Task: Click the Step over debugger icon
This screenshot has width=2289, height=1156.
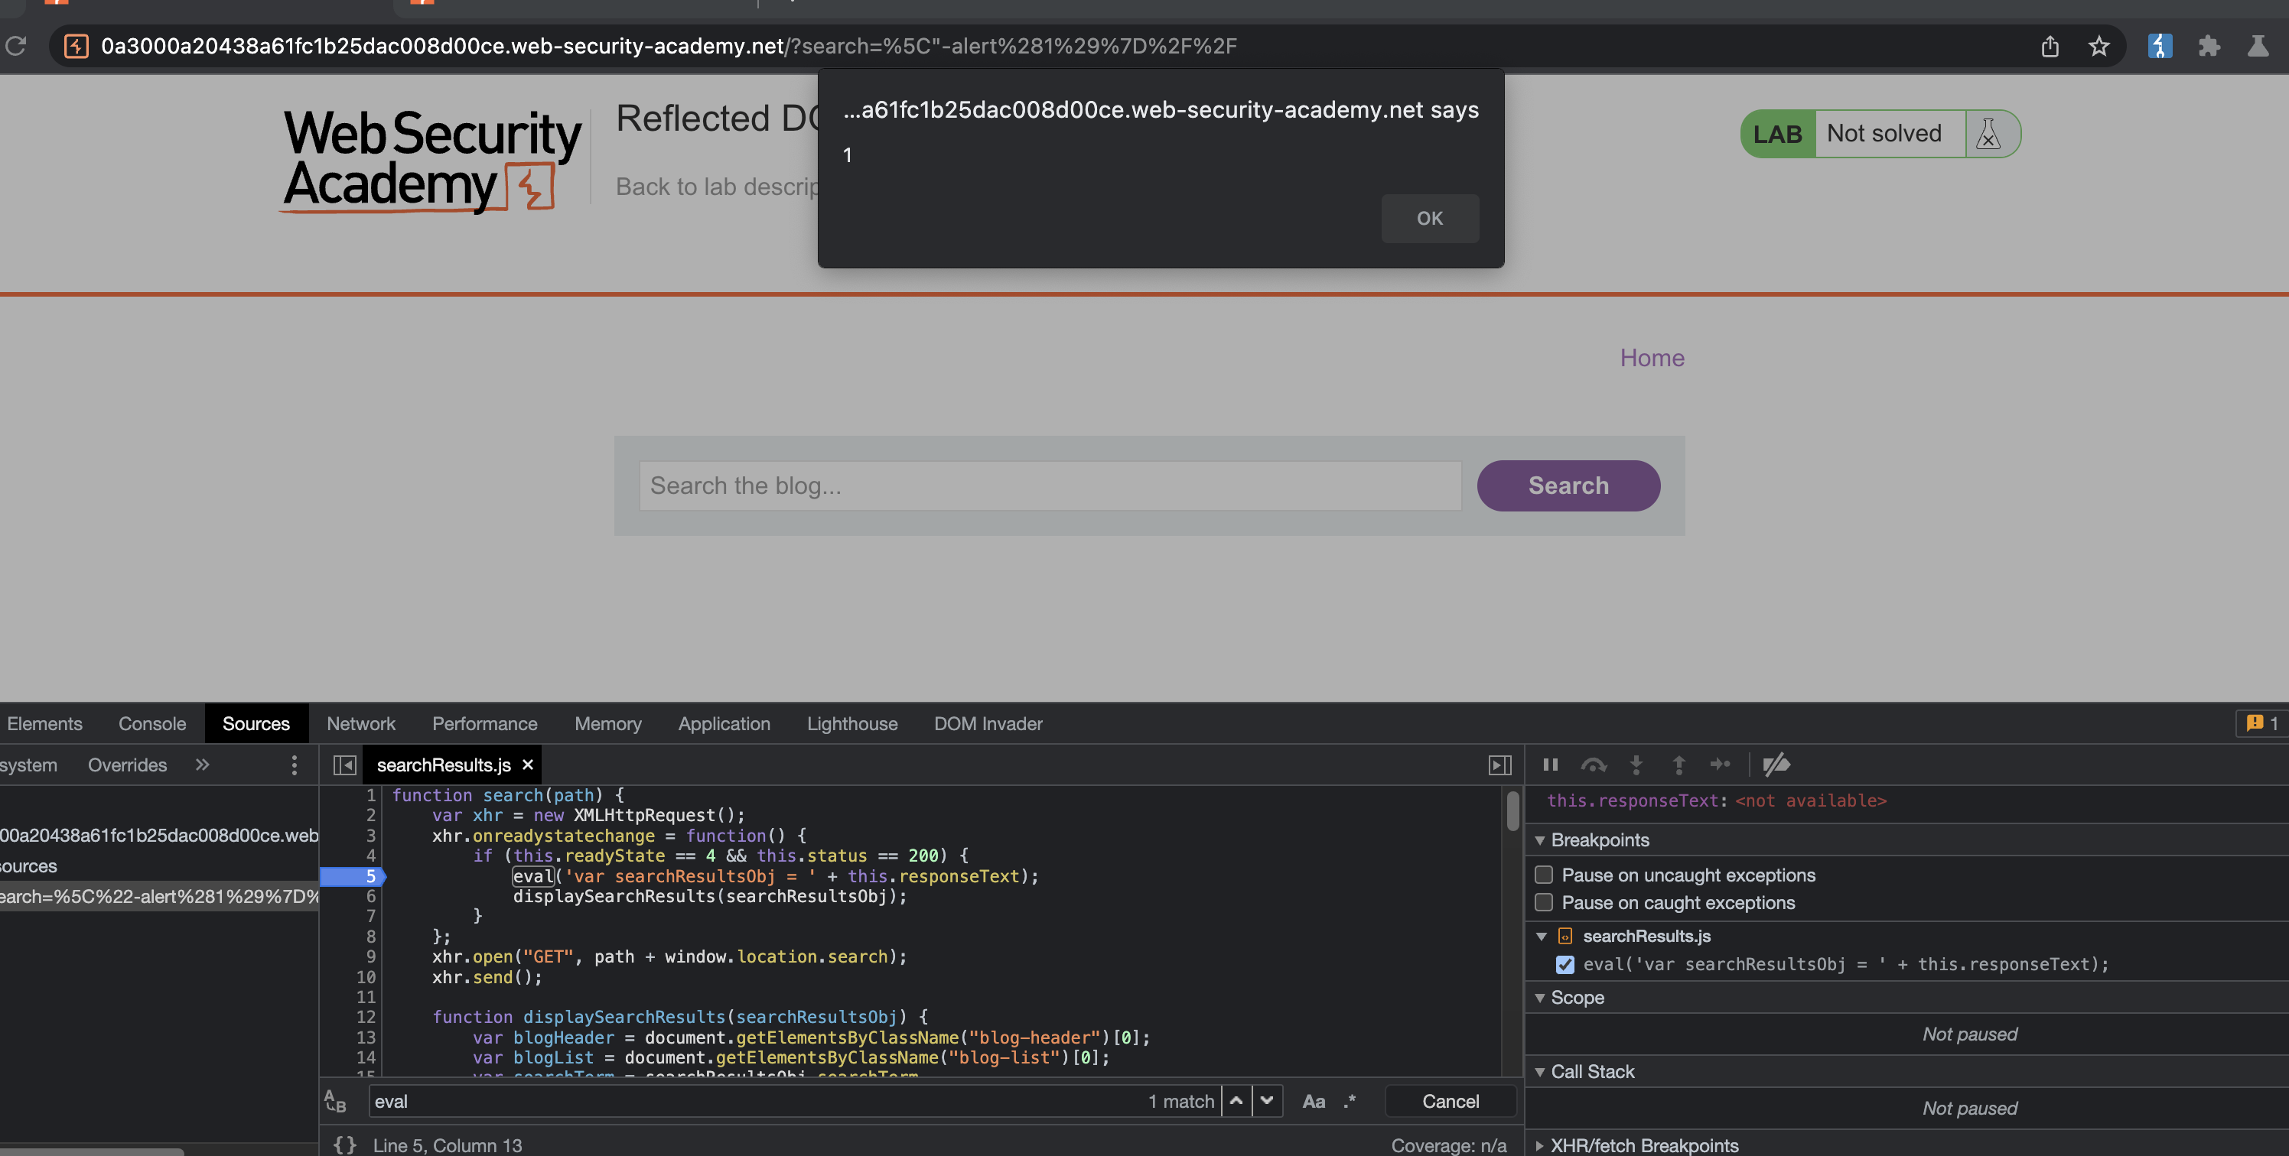Action: pyautogui.click(x=1592, y=765)
